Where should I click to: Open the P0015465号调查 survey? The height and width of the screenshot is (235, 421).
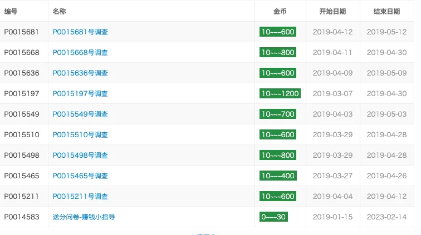80,176
